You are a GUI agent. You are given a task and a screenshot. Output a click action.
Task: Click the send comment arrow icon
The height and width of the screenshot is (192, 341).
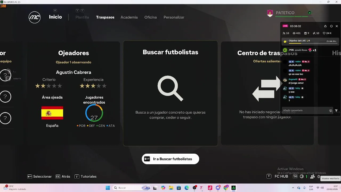pyautogui.click(x=336, y=111)
